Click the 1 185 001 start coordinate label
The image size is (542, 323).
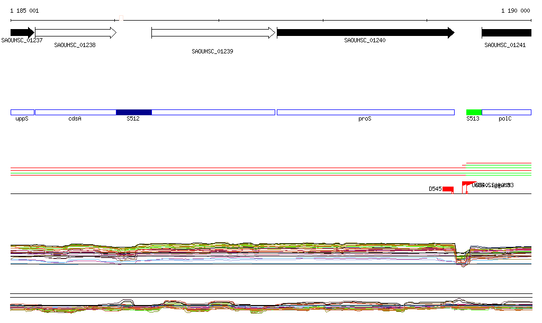[x=24, y=11]
